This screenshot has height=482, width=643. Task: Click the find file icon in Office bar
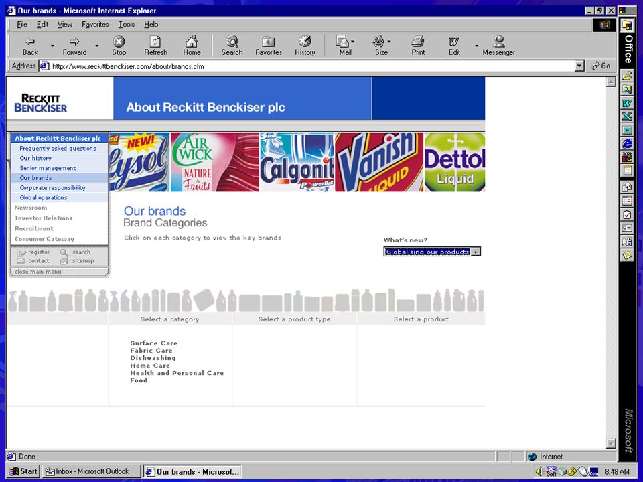[x=627, y=89]
